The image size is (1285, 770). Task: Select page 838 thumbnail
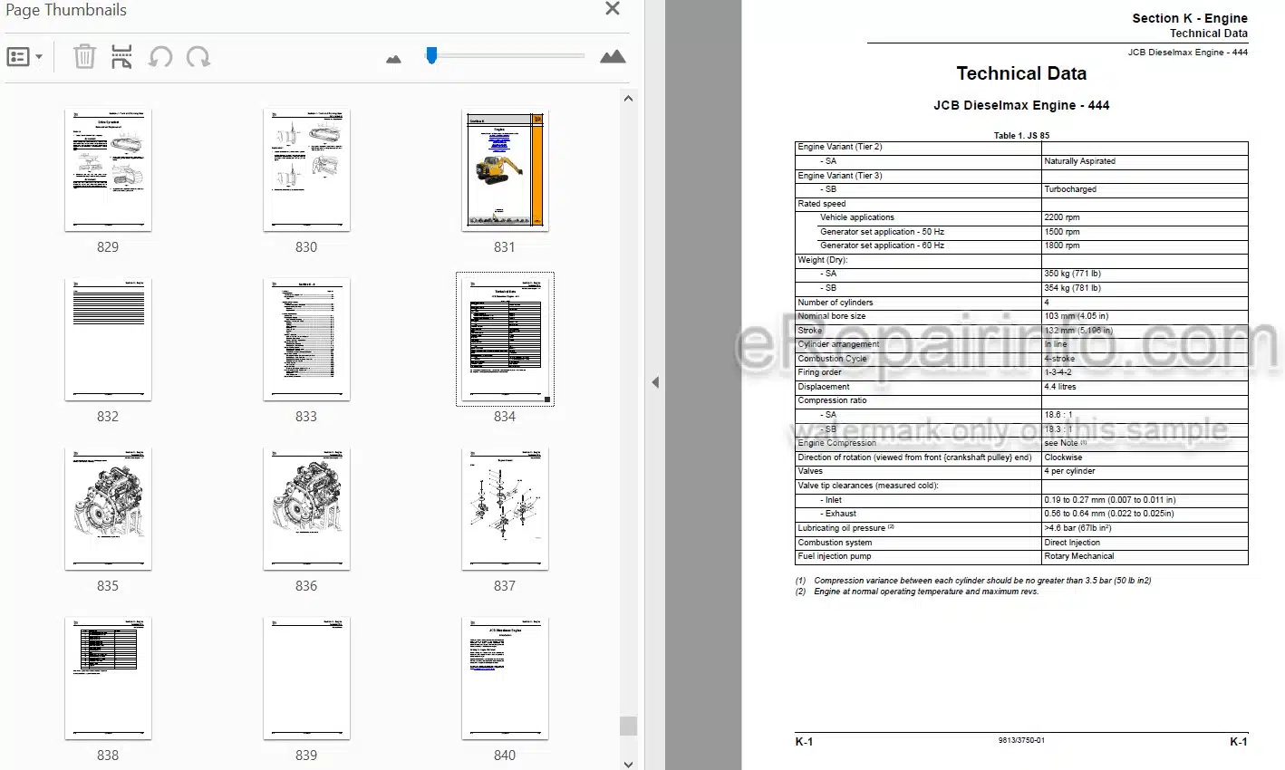point(108,679)
